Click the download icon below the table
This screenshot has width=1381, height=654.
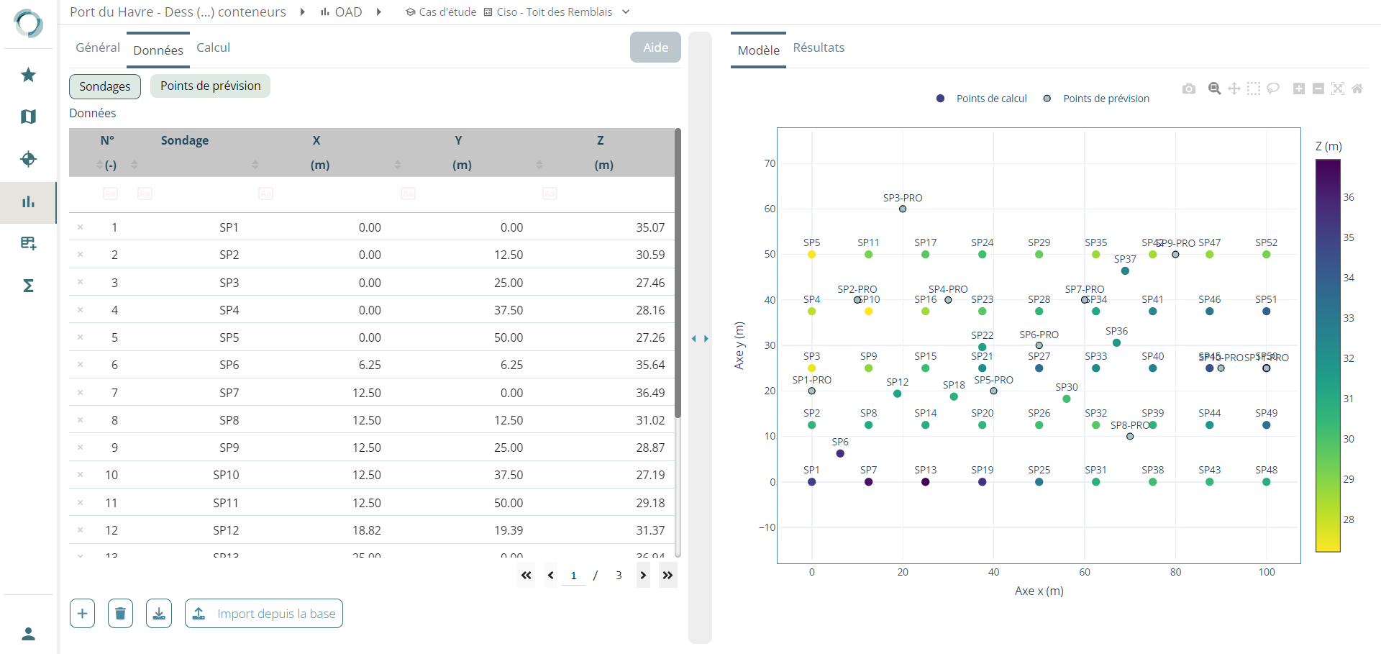pos(159,614)
